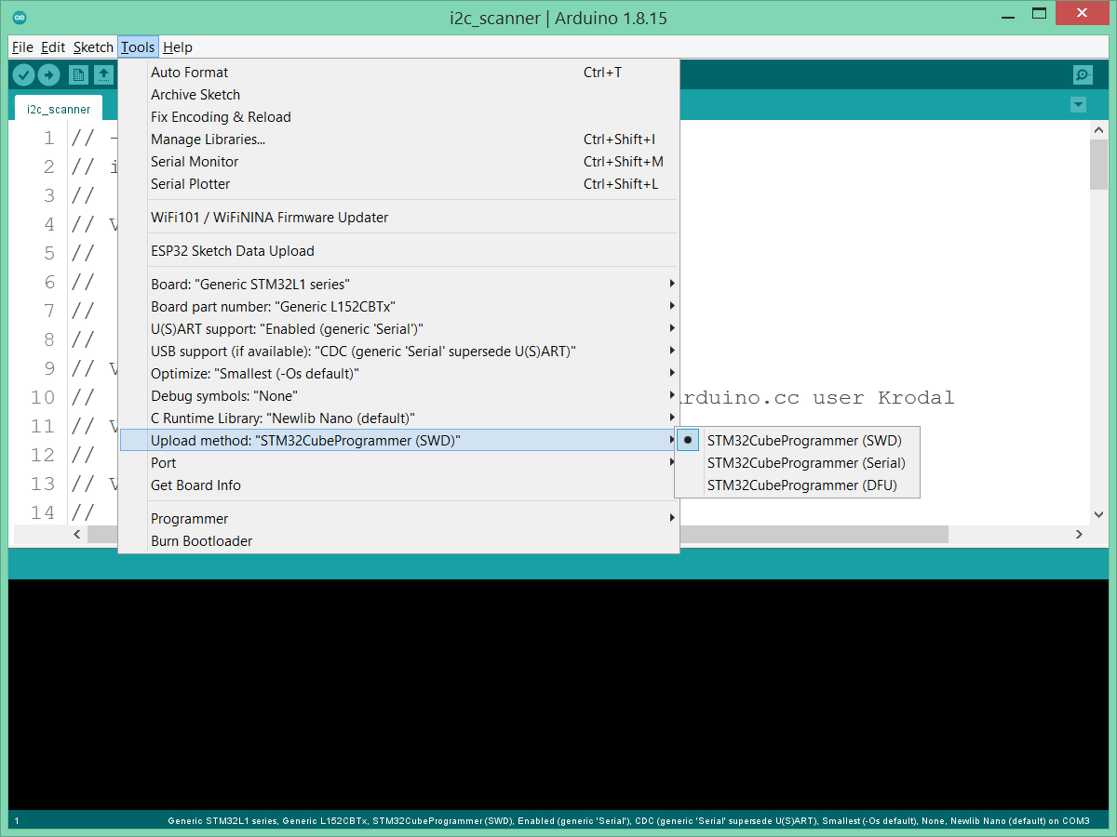Click inside the black console output area
This screenshot has height=837, width=1117.
point(558,695)
